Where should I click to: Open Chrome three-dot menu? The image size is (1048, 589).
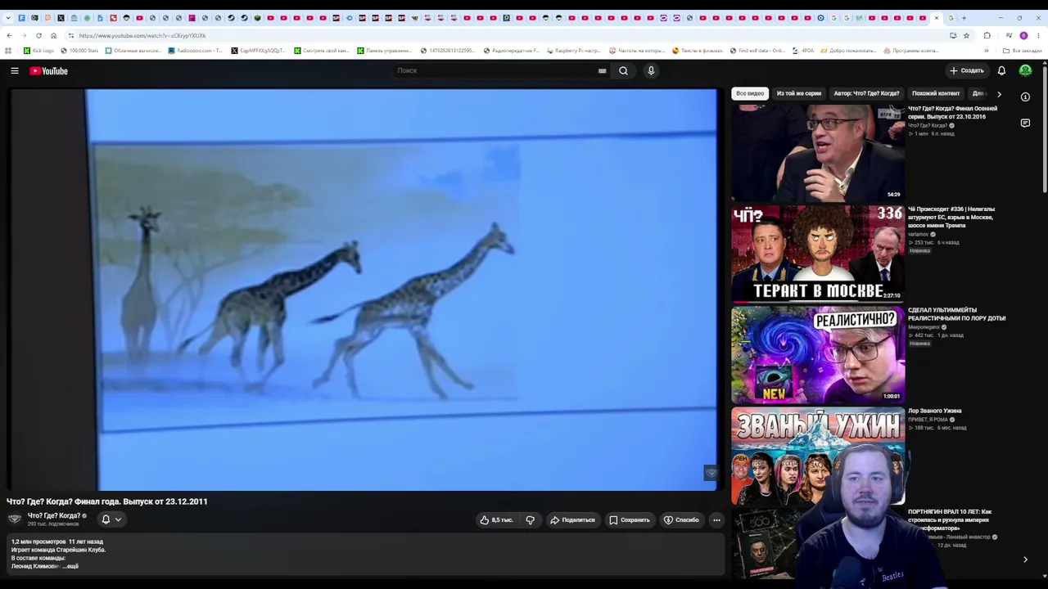(1038, 35)
